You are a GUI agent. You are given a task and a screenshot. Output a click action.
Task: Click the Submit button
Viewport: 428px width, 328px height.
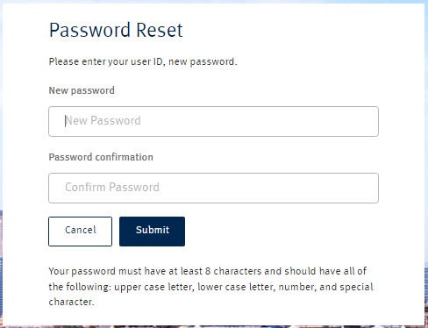tap(152, 232)
